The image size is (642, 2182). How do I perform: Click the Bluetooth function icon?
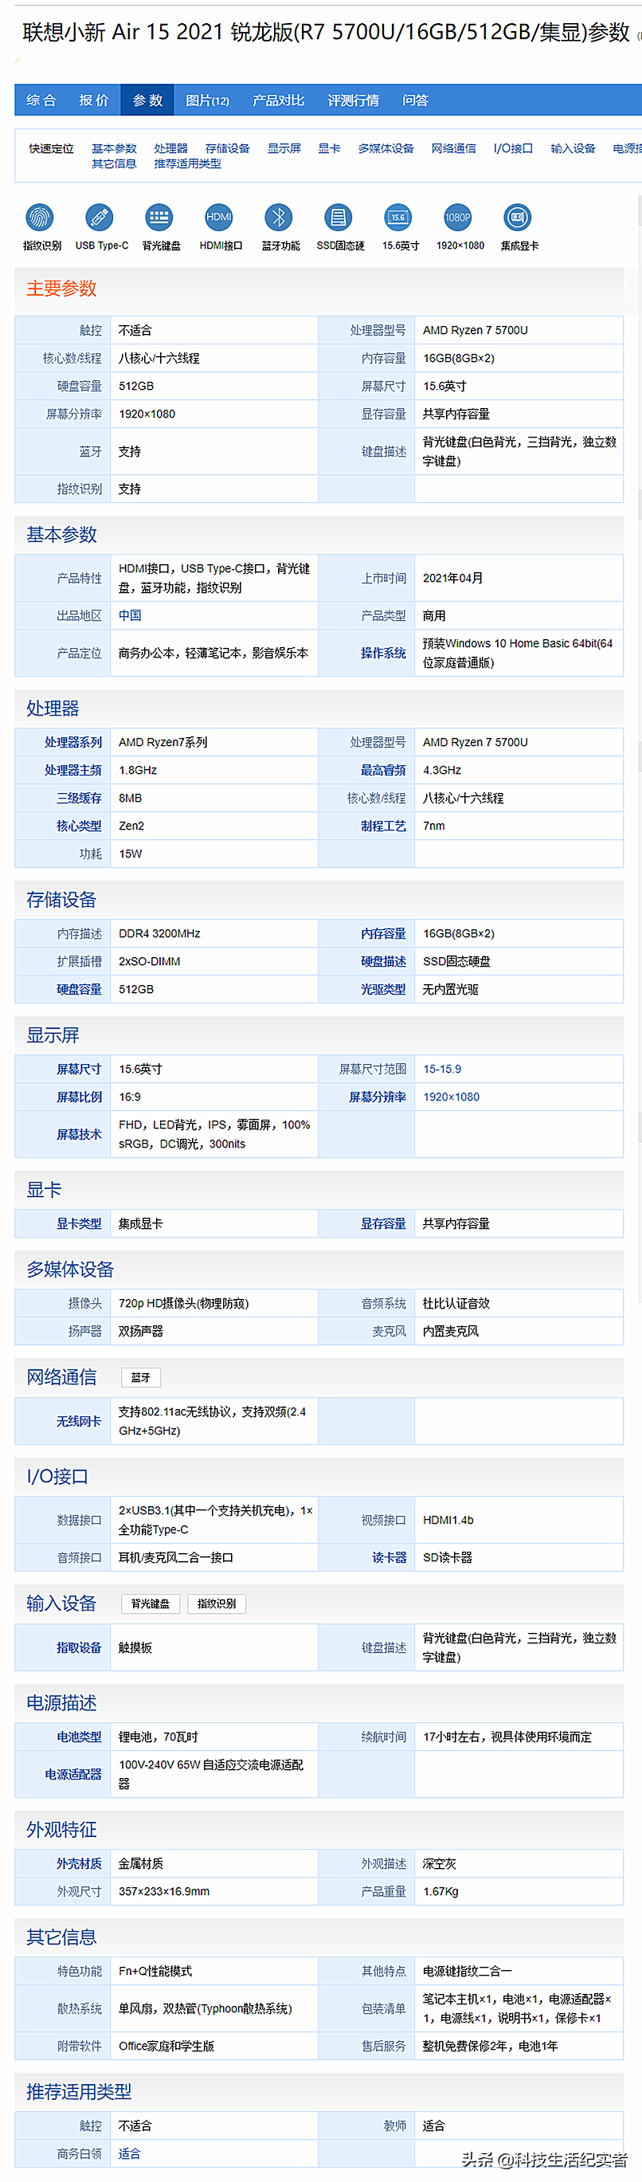pos(279,218)
